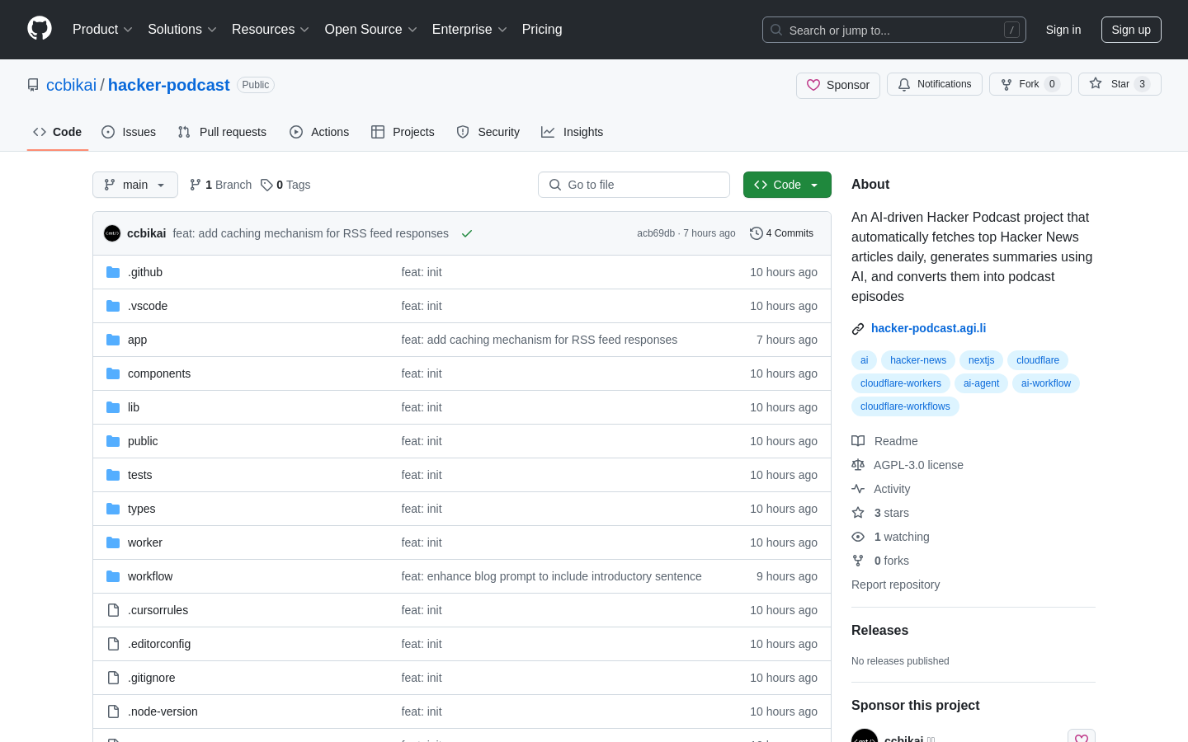Viewport: 1188px width, 742px height.
Task: Open the green Code dropdown button
Action: (787, 185)
